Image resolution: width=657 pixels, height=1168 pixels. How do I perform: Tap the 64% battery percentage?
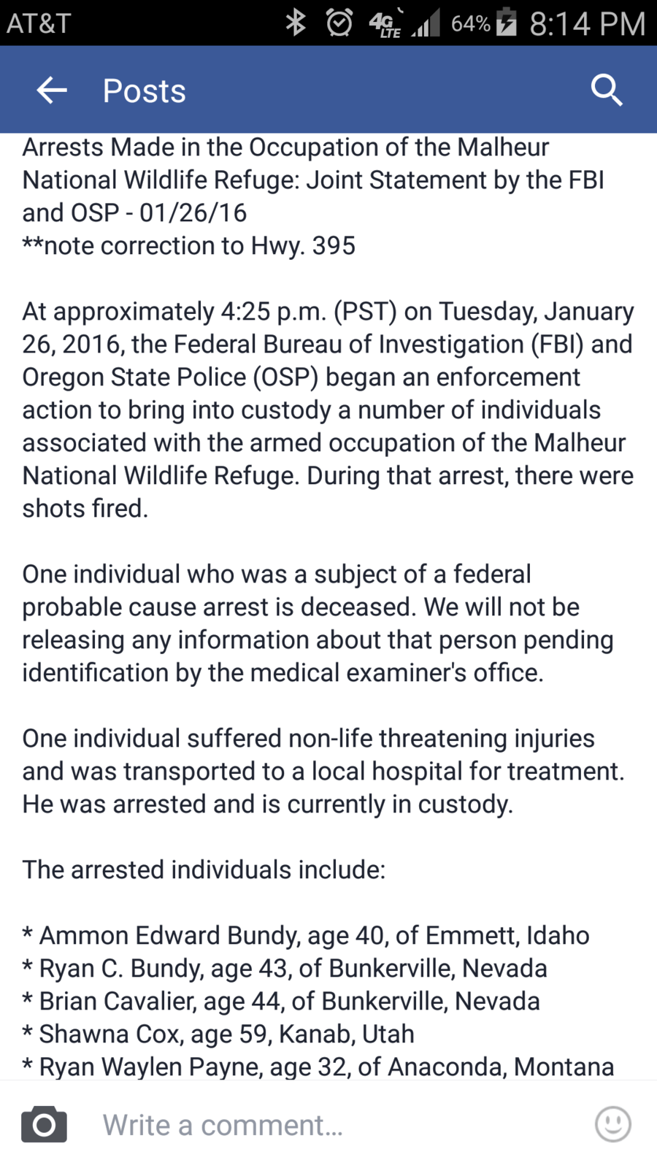pos(470,23)
